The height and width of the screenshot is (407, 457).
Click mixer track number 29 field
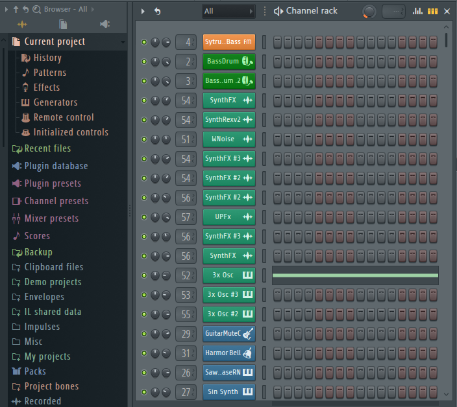point(186,334)
